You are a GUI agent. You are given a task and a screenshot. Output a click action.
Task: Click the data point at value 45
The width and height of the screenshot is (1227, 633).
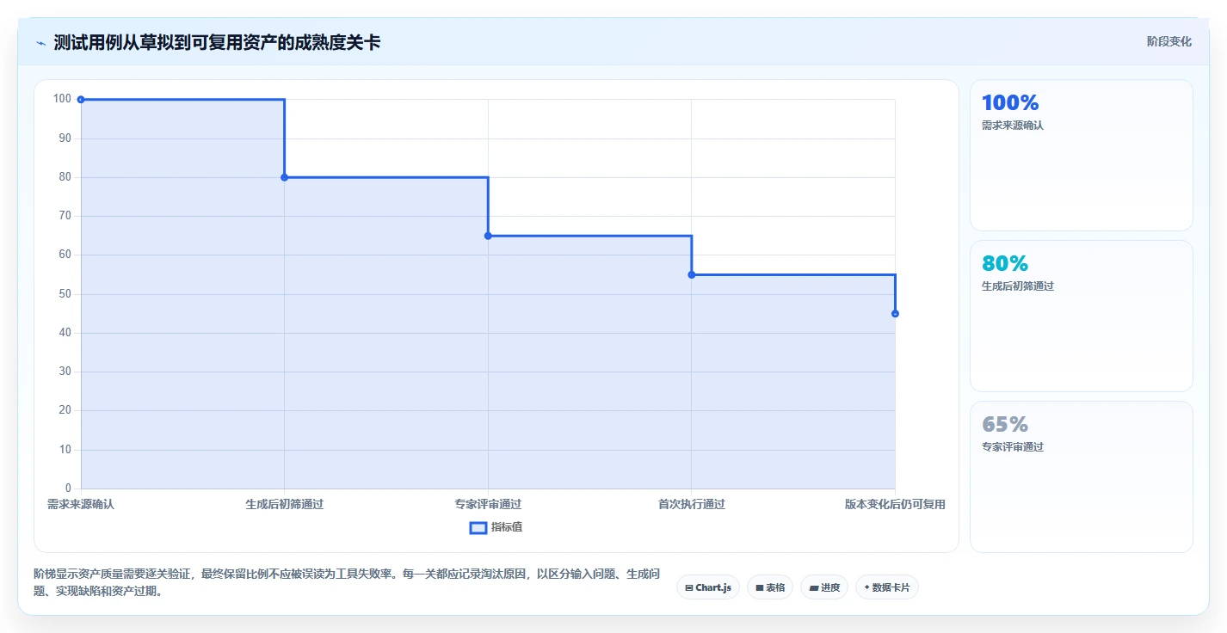click(x=895, y=314)
